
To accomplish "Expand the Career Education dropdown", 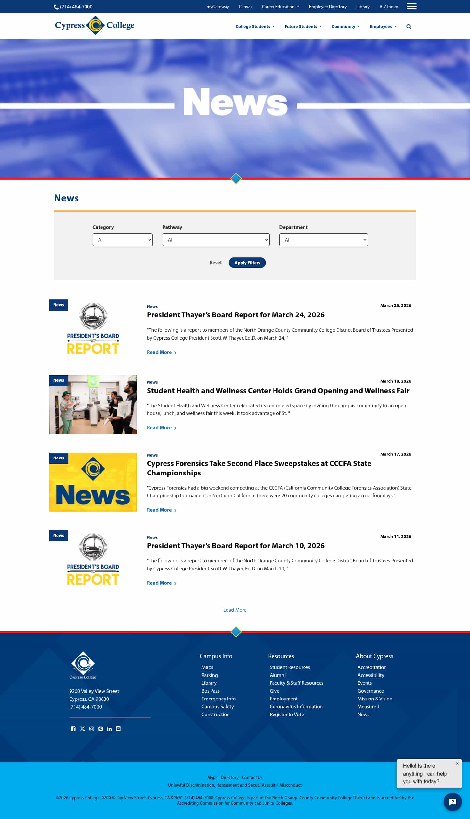I will click(280, 7).
